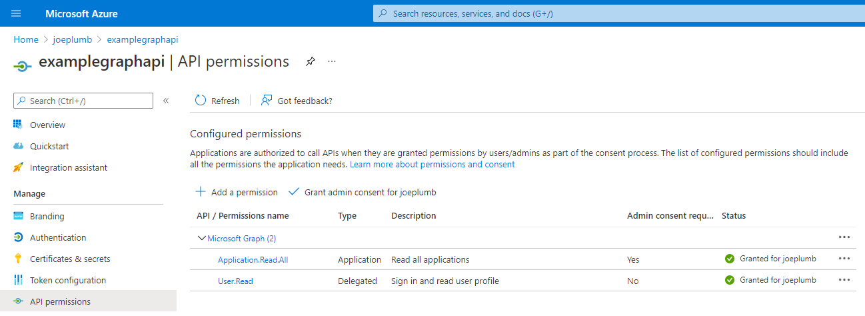This screenshot has width=865, height=316.
Task: Open the hamburger portal menu
Action: 17,13
